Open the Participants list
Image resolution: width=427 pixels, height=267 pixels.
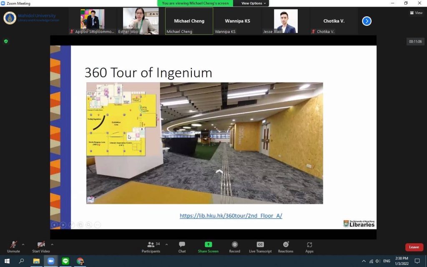coord(151,247)
